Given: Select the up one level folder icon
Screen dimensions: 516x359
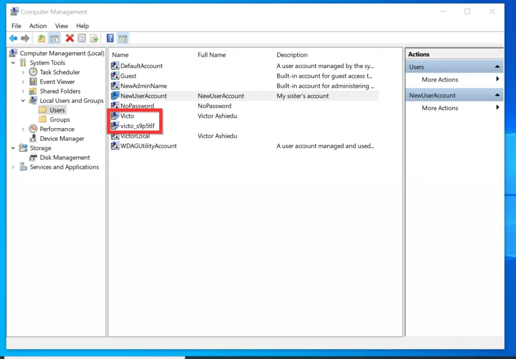Looking at the screenshot, I should click(x=41, y=38).
